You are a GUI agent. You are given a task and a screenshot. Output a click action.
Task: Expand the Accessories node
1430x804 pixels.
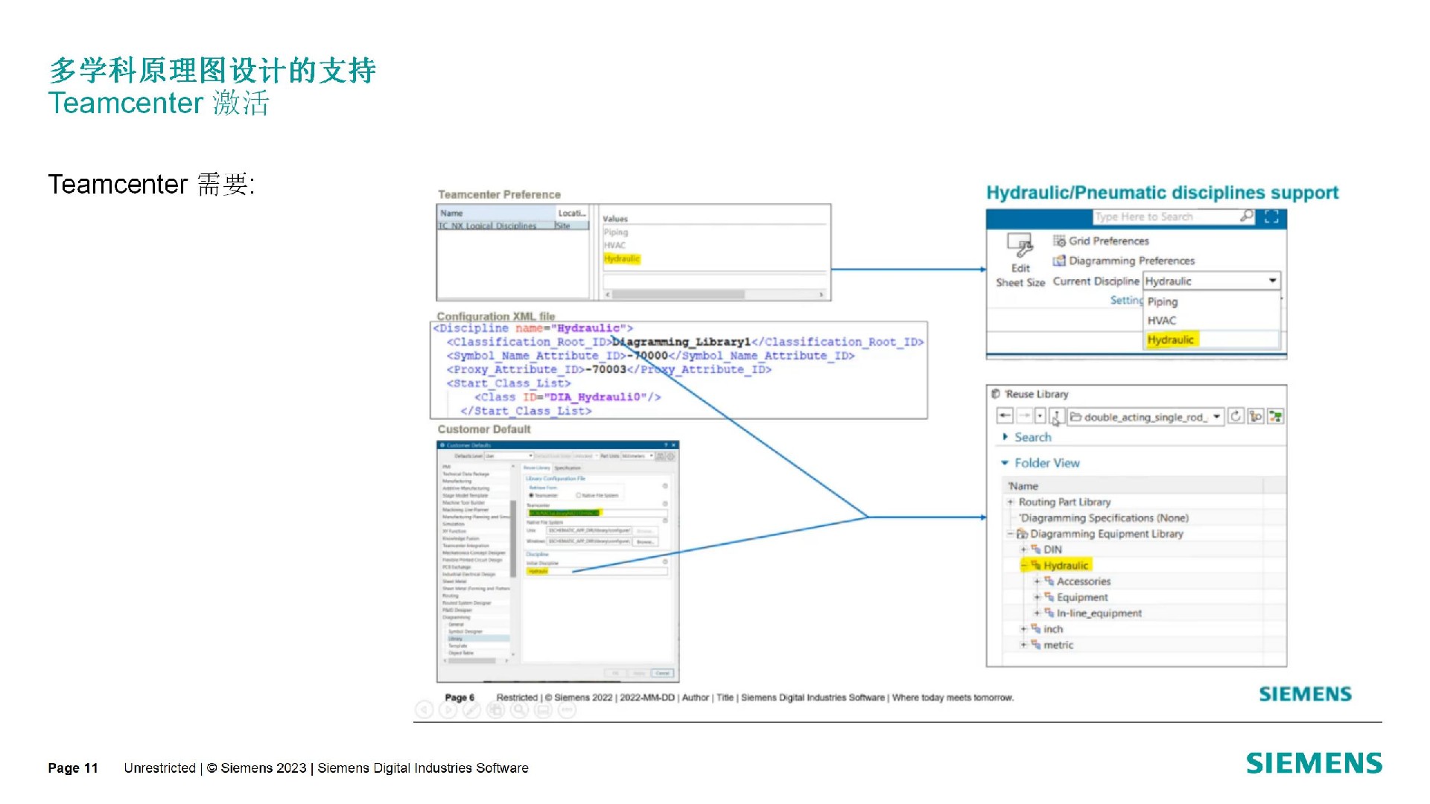(1037, 581)
